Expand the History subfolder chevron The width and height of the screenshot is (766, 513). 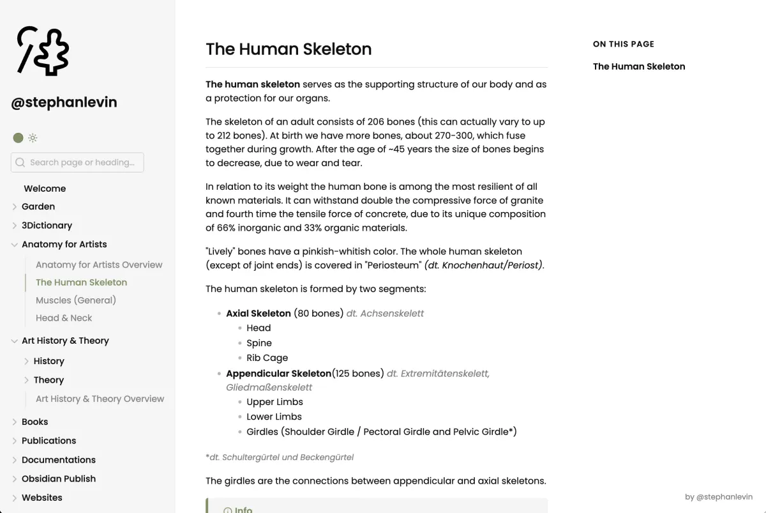27,361
